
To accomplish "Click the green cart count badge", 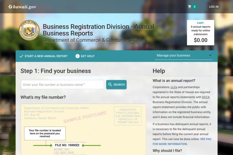I will pyautogui.click(x=195, y=7).
